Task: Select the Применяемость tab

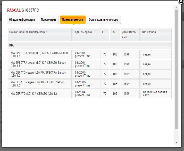Action: pyautogui.click(x=73, y=20)
